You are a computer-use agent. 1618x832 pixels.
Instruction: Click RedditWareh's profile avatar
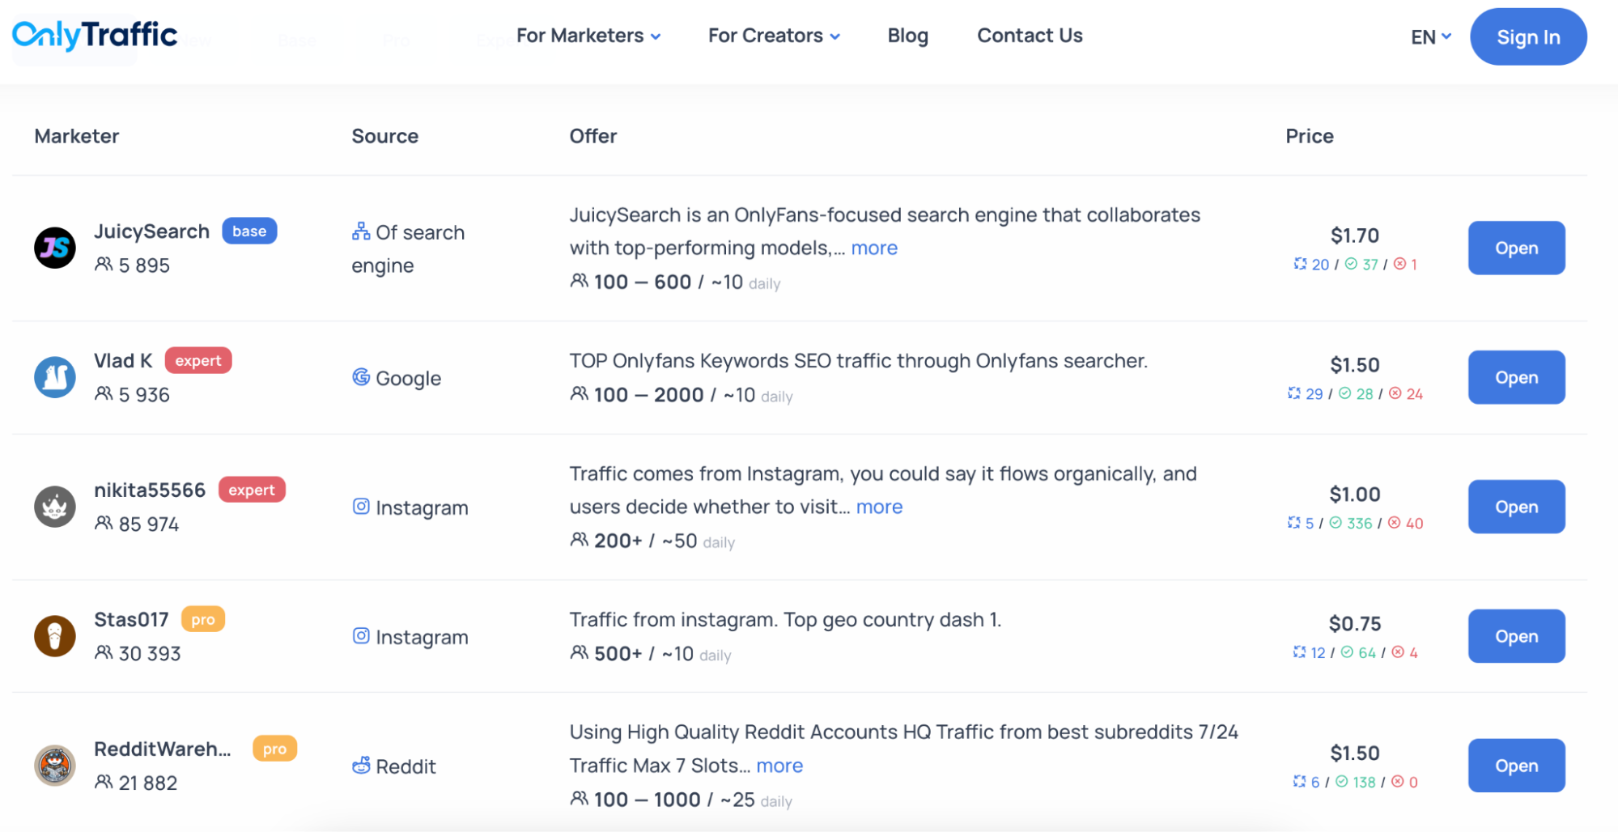55,766
